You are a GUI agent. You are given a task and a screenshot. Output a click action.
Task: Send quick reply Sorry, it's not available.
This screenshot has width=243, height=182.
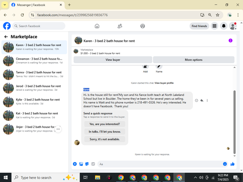pyautogui.click(x=104, y=139)
